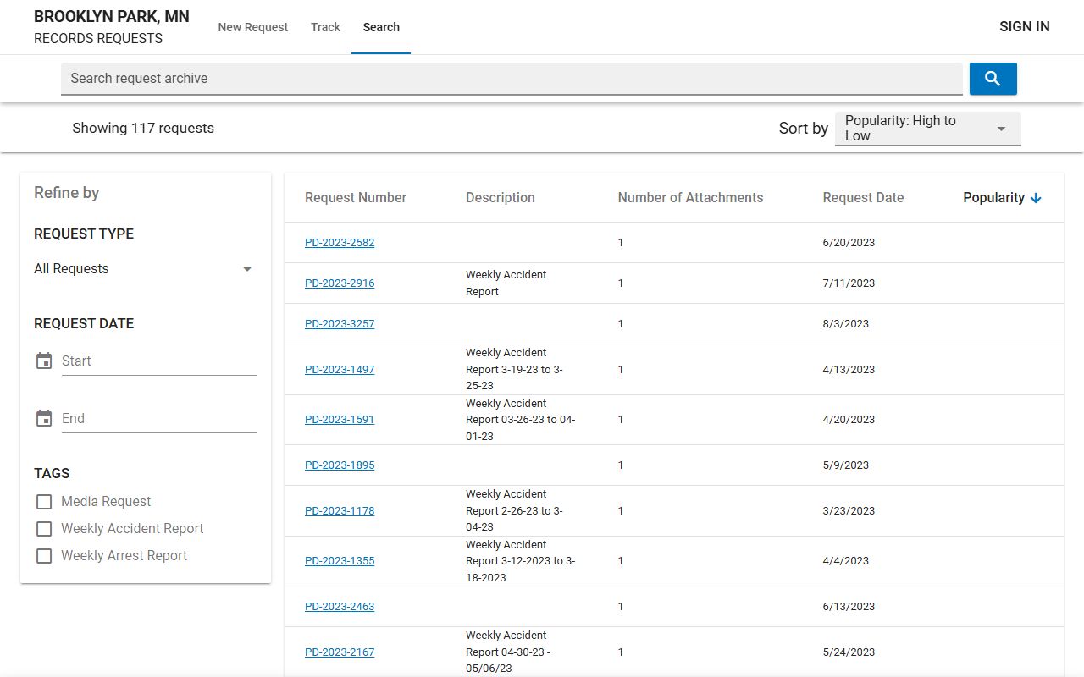The width and height of the screenshot is (1084, 677).
Task: Click the 8/3/2023 request date cell
Action: 846,324
